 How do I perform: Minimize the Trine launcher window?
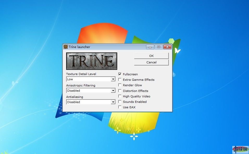150,47
